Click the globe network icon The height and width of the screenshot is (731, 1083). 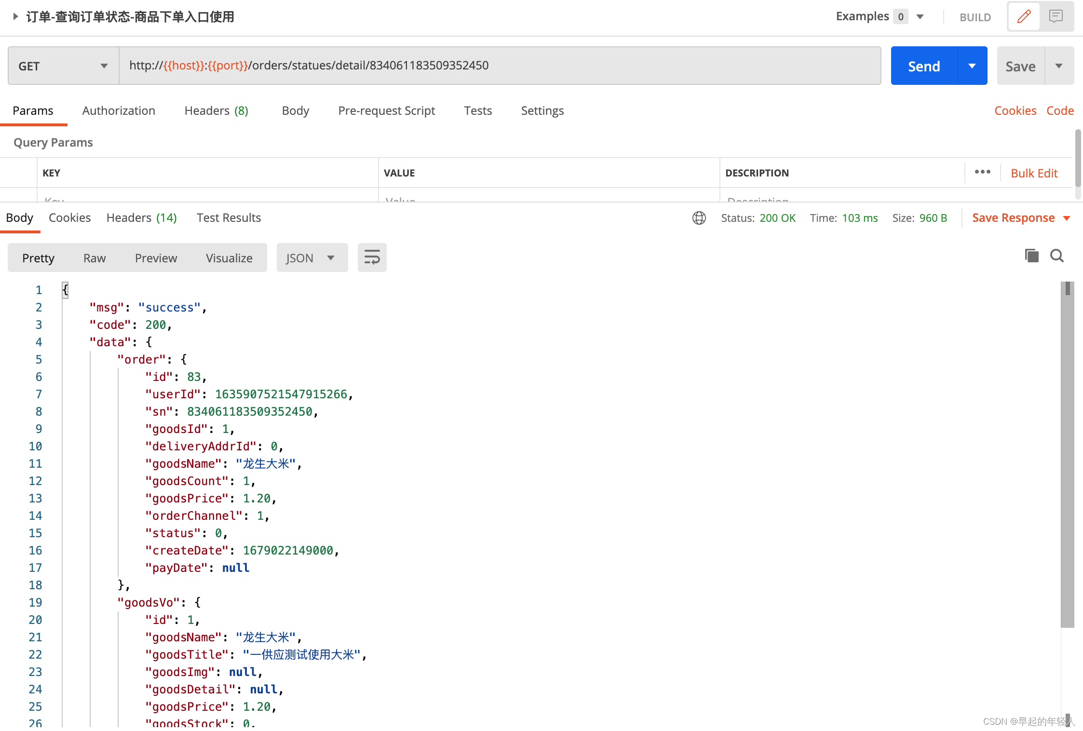(699, 218)
